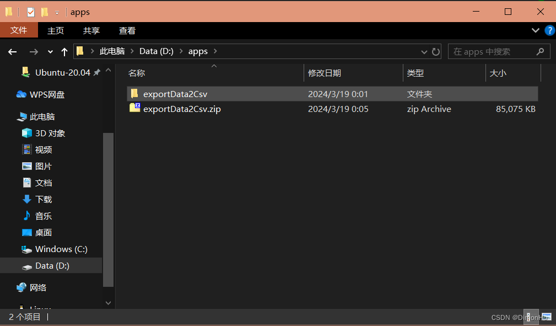Screen dimensions: 556x326
Task: Click the 文档 document icon
Action: point(27,183)
